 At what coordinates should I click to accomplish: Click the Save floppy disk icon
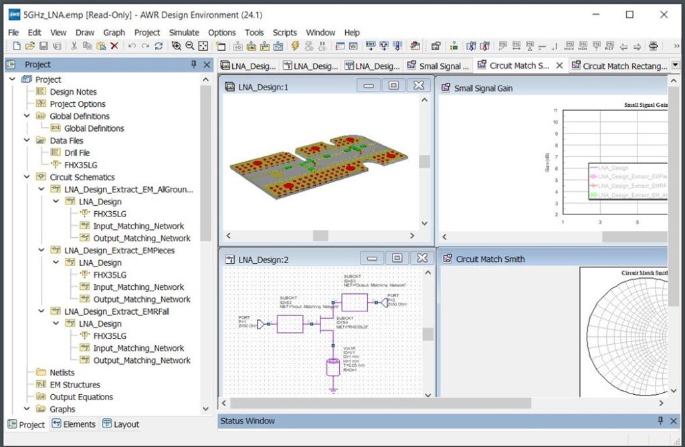[43, 46]
